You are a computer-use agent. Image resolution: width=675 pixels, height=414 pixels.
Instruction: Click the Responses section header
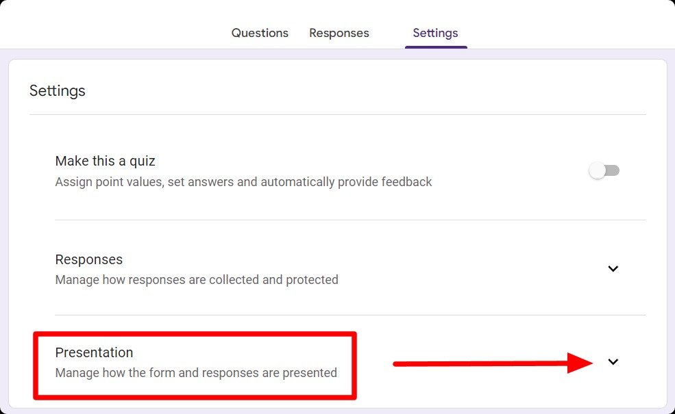(89, 259)
